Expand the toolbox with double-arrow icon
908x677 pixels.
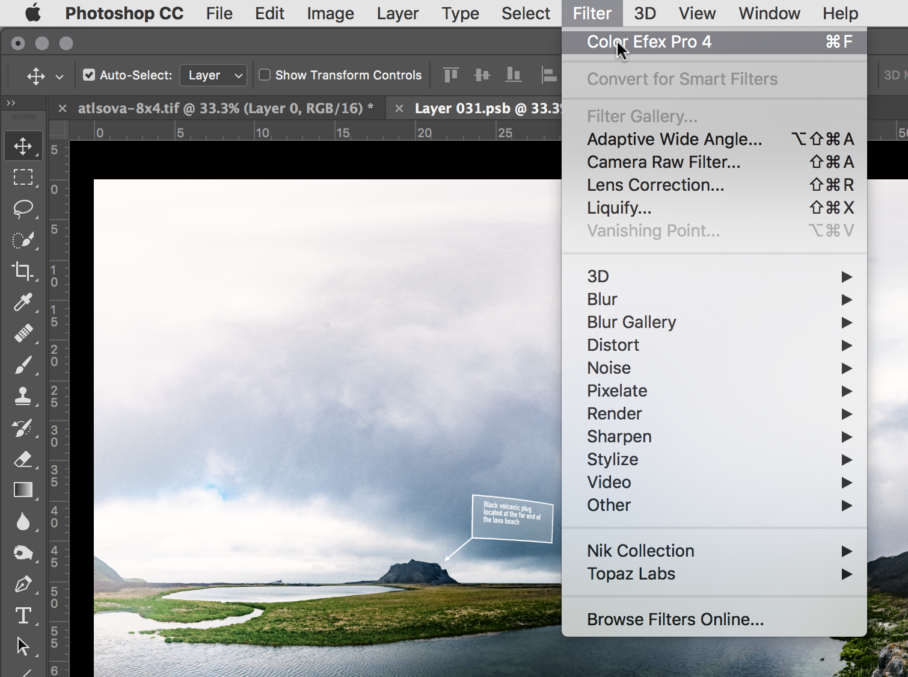(x=11, y=103)
